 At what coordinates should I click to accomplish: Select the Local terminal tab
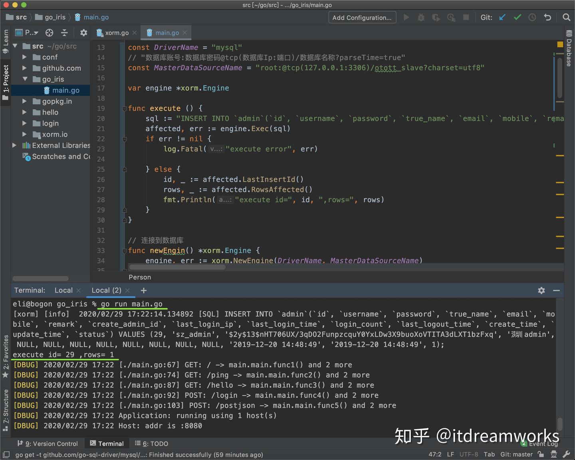[63, 291]
